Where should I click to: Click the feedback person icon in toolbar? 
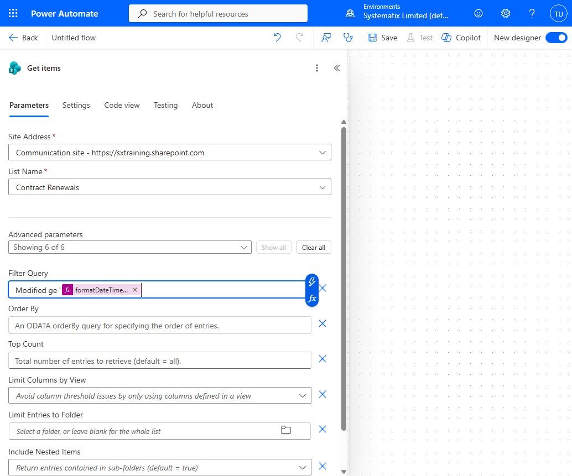click(x=326, y=38)
